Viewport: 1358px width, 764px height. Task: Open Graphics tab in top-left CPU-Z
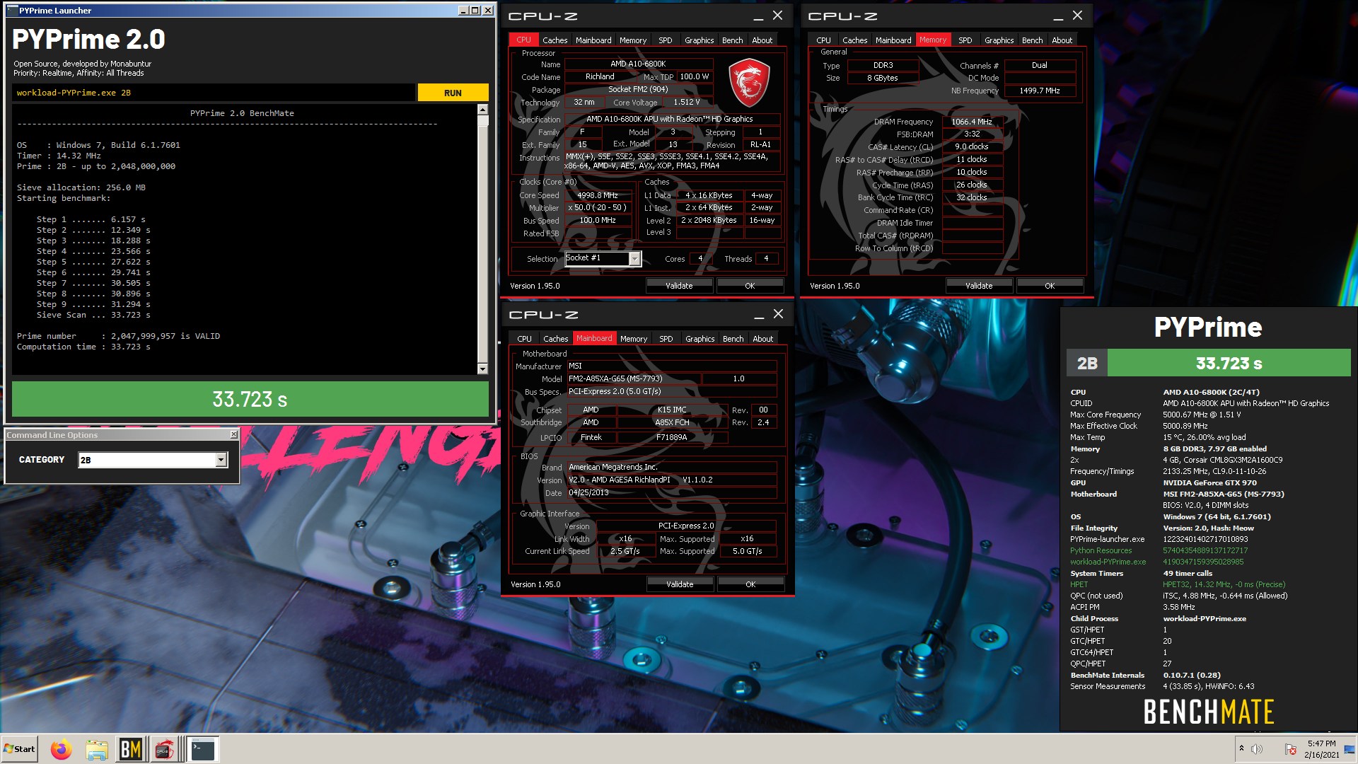pyautogui.click(x=699, y=40)
